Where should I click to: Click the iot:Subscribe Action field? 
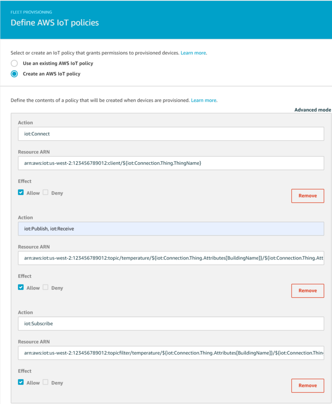171,323
